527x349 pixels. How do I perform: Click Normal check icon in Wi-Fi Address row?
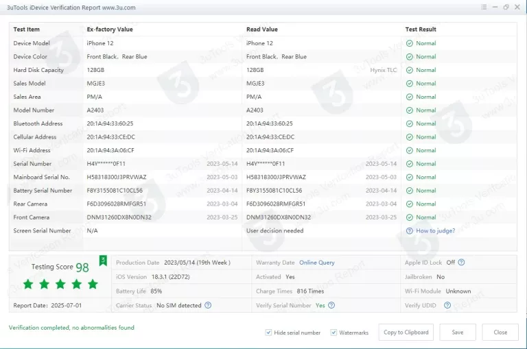410,150
